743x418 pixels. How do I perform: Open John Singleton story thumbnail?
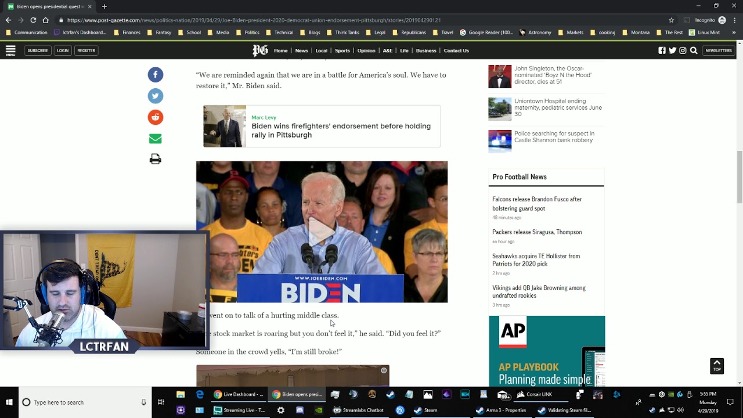pyautogui.click(x=500, y=77)
